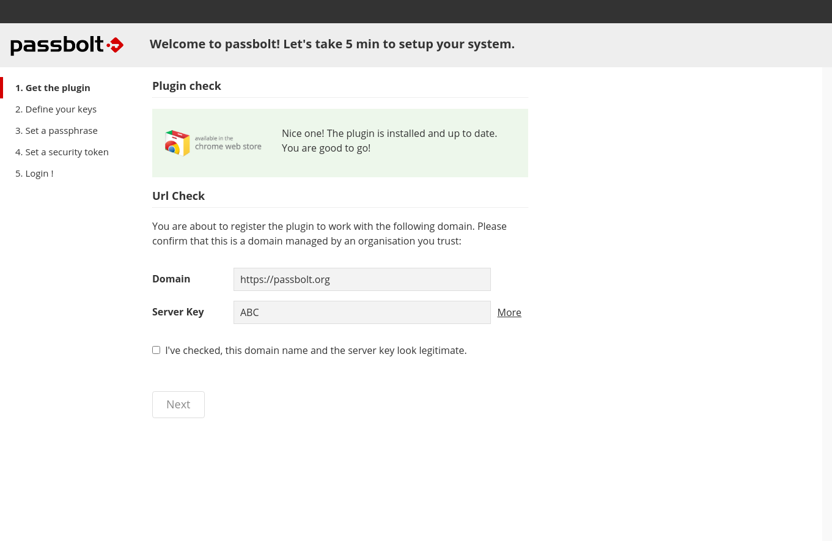The image size is (832, 541).
Task: Click the 'Server Key' field label
Action: (x=178, y=312)
